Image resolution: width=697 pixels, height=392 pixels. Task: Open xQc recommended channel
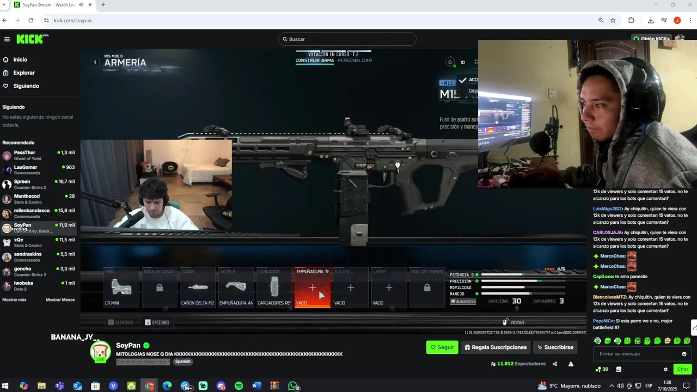tap(38, 242)
